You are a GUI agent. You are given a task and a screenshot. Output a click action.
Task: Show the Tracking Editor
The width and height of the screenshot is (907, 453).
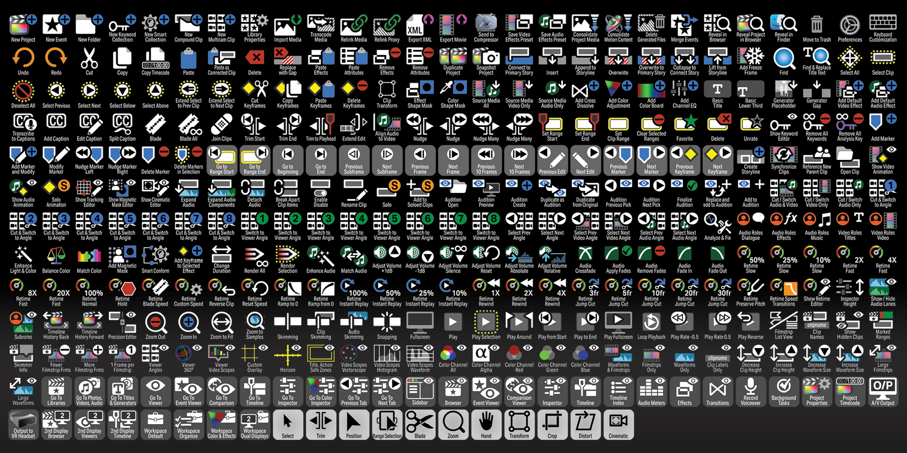pyautogui.click(x=89, y=193)
